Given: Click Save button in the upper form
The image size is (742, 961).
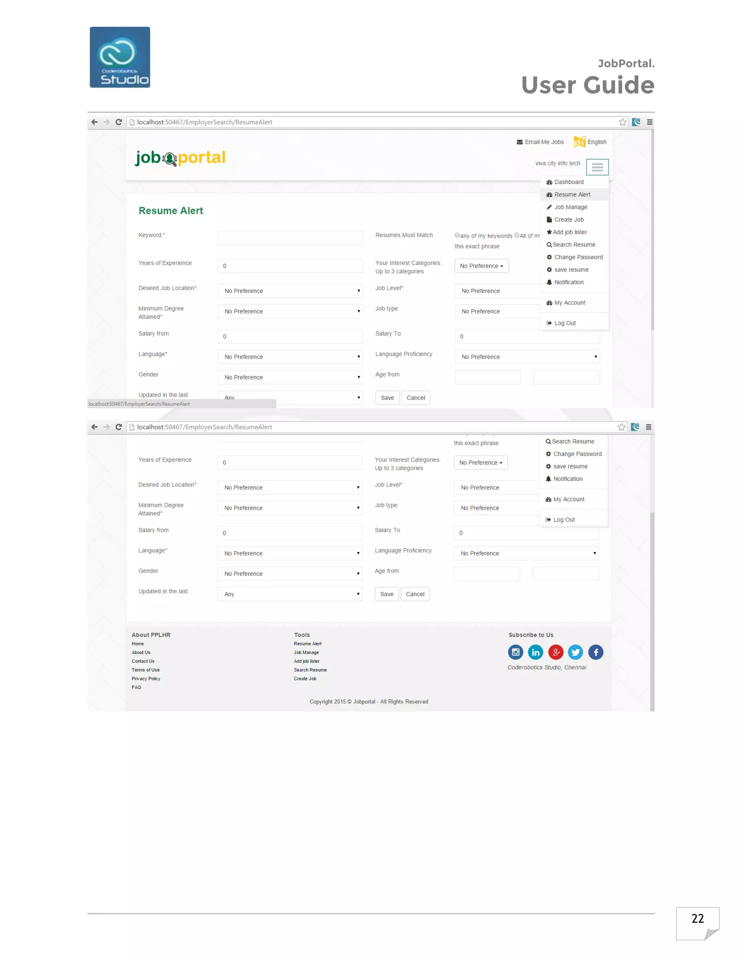Looking at the screenshot, I should tap(387, 398).
